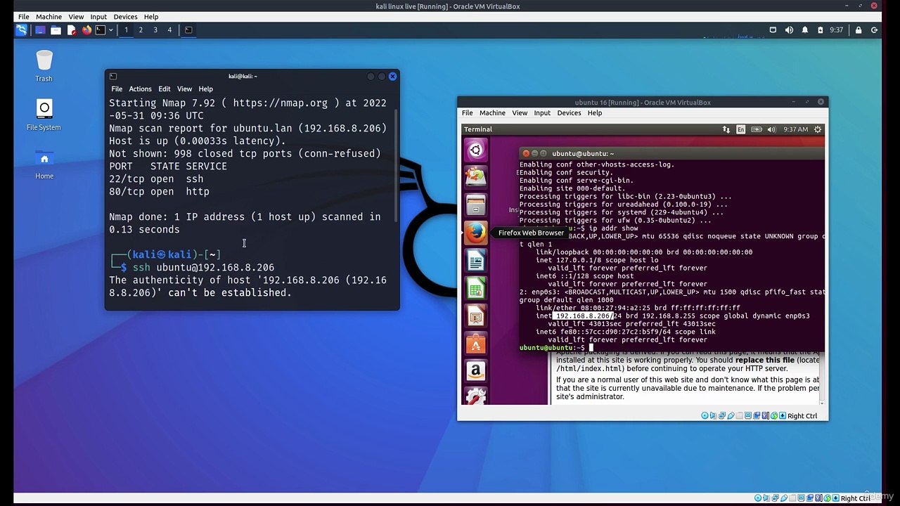This screenshot has height=506, width=900.
Task: Open the session gear icon in Ubuntu panel
Action: [818, 129]
